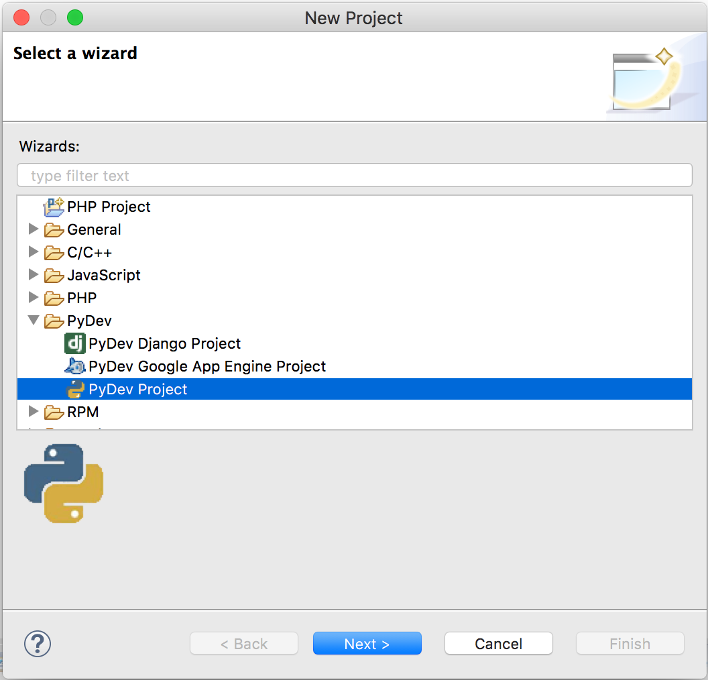708x680 pixels.
Task: Select the highlighted PyDev Project row
Action: (x=355, y=389)
